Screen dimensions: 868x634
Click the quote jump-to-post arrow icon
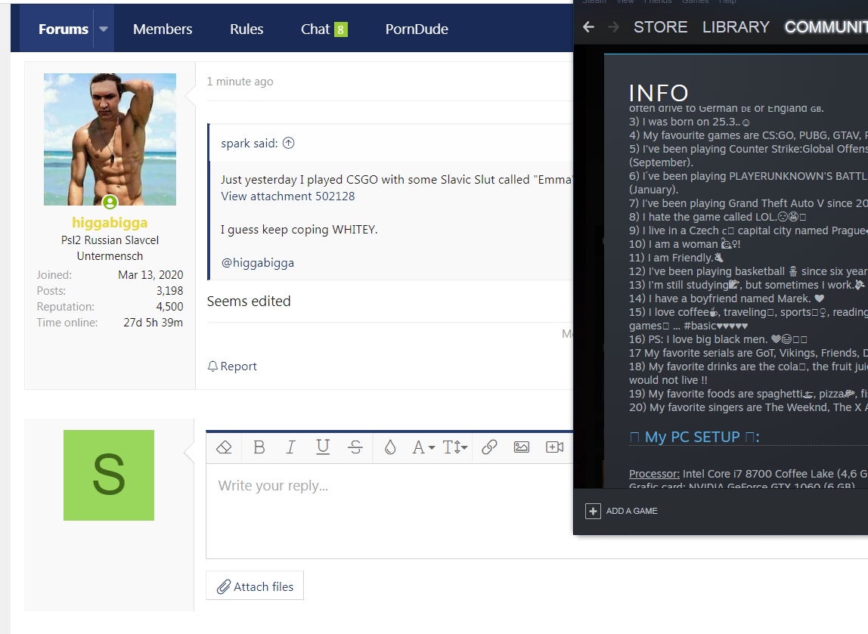click(x=288, y=144)
